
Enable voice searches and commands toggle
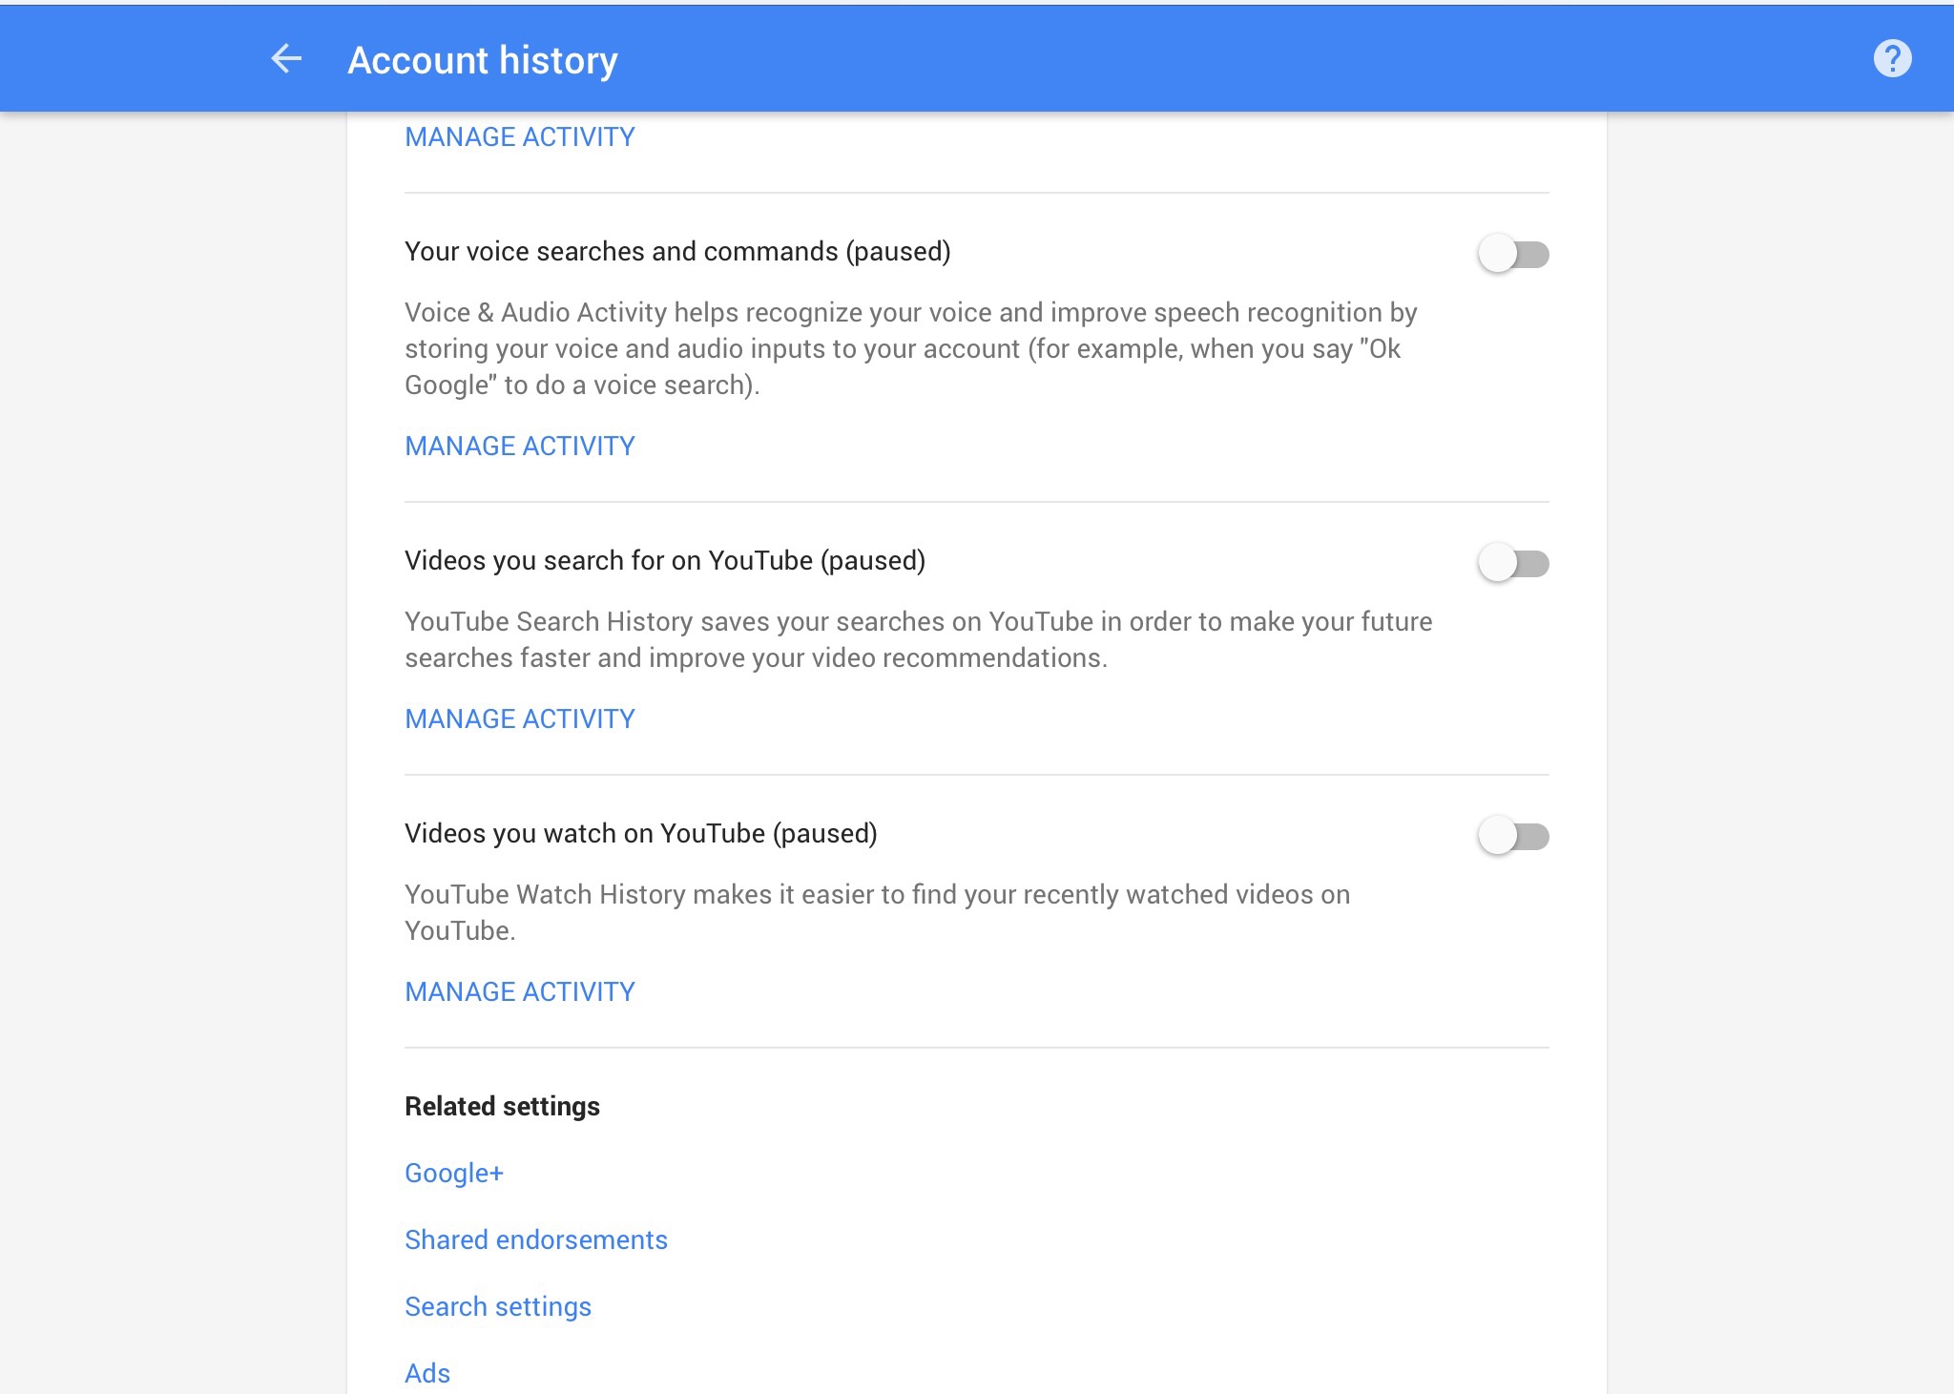coord(1512,255)
